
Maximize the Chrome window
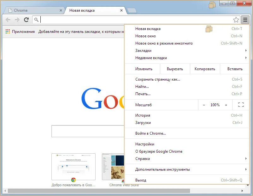232,3
